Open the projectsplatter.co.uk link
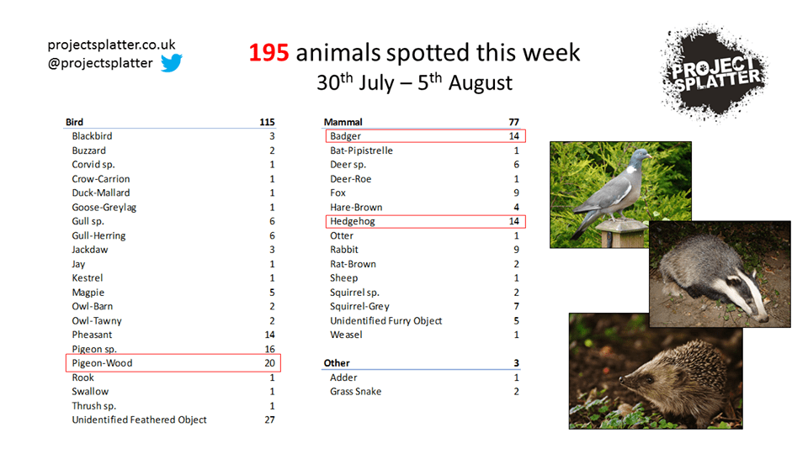This screenshot has height=454, width=808. coord(111,45)
